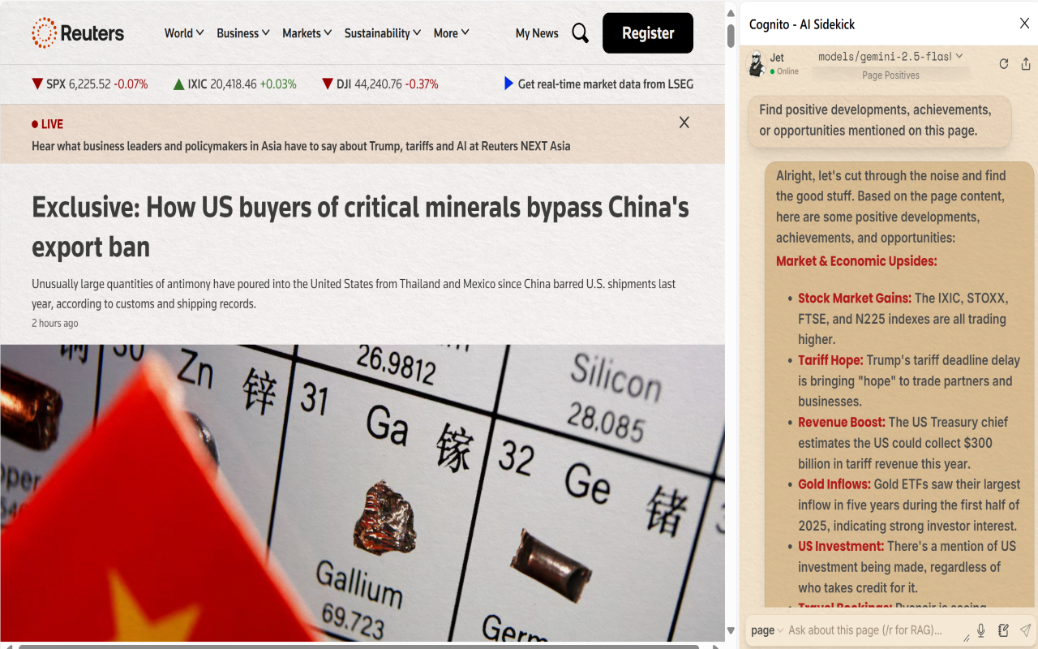The image size is (1038, 649).
Task: Open My News
Action: 537,33
